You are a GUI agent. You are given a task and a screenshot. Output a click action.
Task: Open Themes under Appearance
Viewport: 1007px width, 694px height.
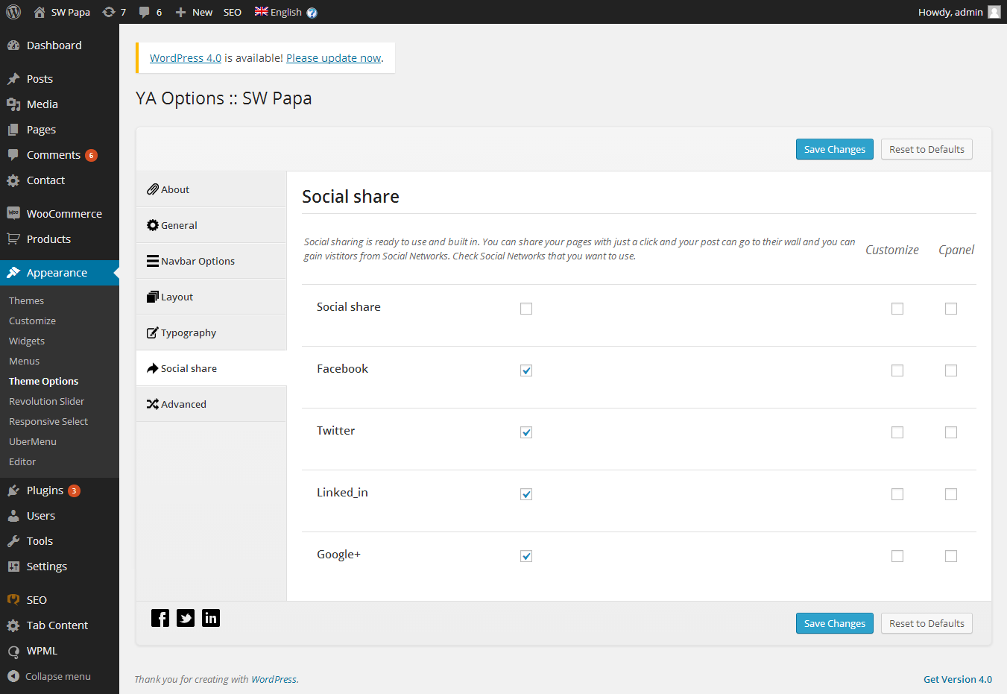pyautogui.click(x=27, y=300)
